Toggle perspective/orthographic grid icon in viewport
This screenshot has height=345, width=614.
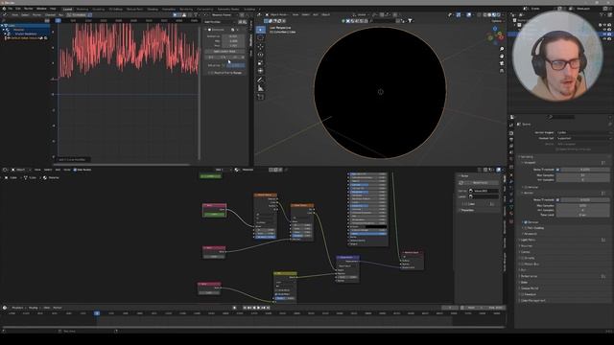click(502, 70)
